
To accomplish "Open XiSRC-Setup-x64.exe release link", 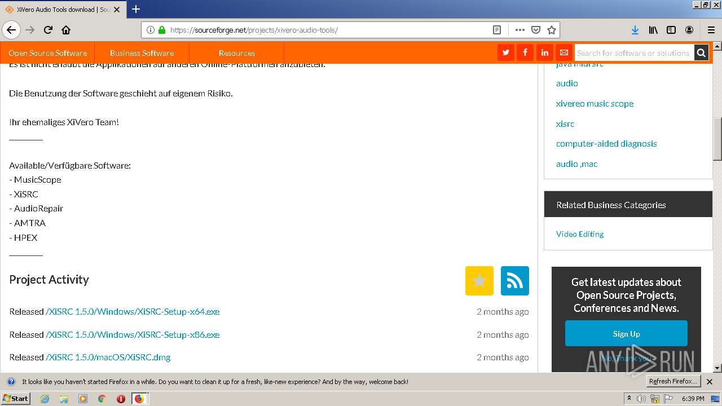I will point(133,311).
